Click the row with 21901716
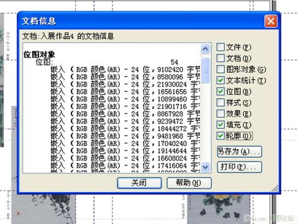298x224 pixels. (125, 106)
